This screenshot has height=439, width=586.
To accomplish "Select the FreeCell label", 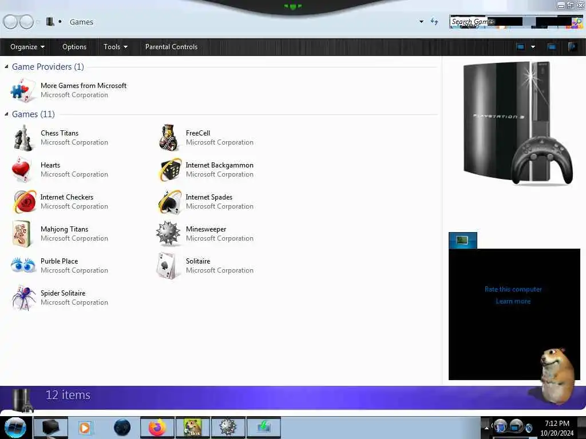I will pos(197,133).
